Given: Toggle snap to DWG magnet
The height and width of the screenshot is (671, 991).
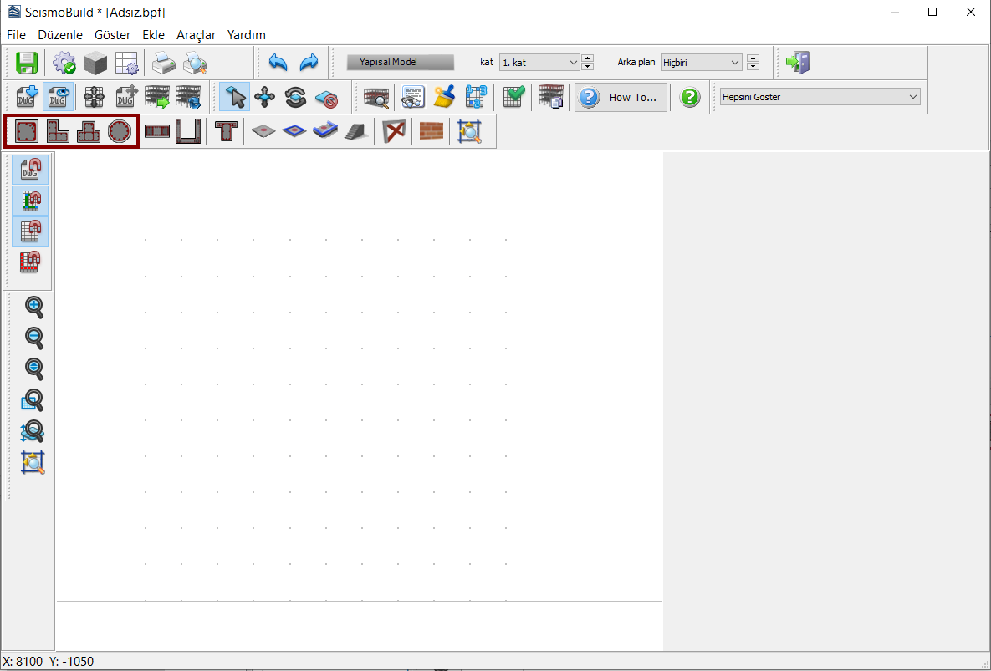Looking at the screenshot, I should pos(30,170).
